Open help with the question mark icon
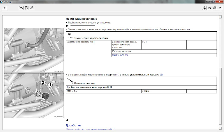 pos(220,8)
